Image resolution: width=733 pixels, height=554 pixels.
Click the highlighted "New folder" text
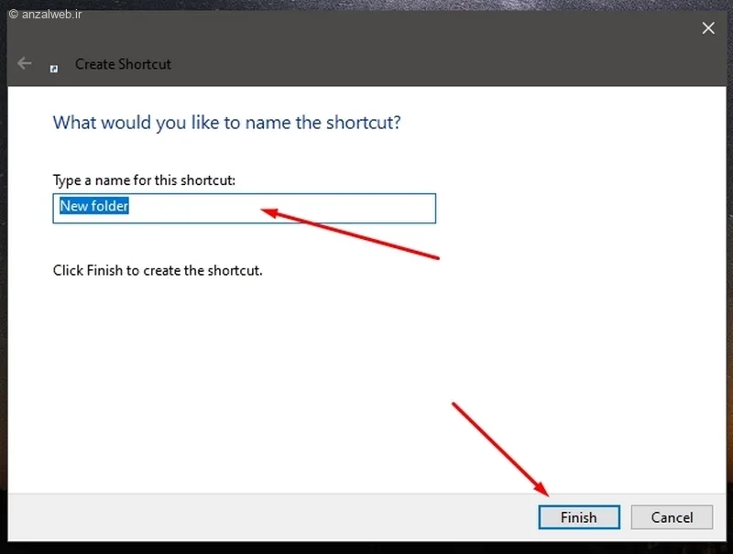pos(94,207)
